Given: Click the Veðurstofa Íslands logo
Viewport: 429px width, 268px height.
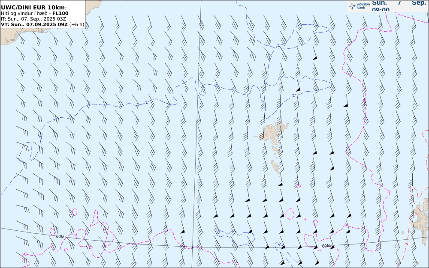Looking at the screenshot, I should 359,6.
